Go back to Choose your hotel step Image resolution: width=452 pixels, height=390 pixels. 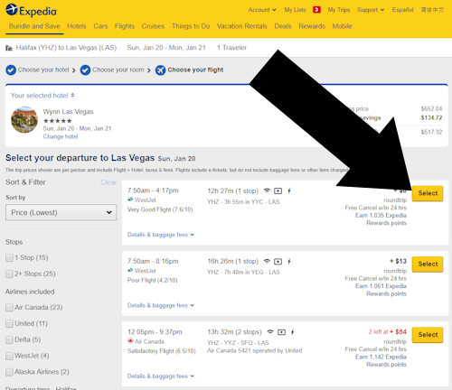(43, 70)
